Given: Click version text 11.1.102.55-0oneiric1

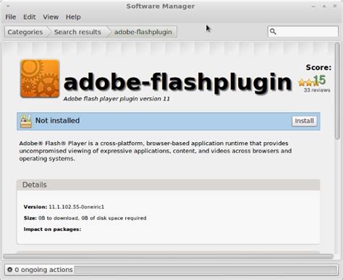Looking at the screenshot, I should click(76, 207).
